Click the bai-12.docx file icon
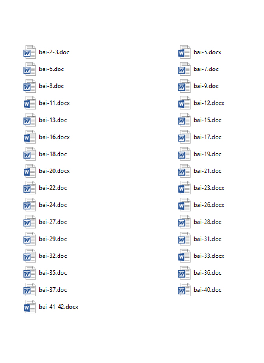The height and width of the screenshot is (363, 264). click(x=184, y=103)
